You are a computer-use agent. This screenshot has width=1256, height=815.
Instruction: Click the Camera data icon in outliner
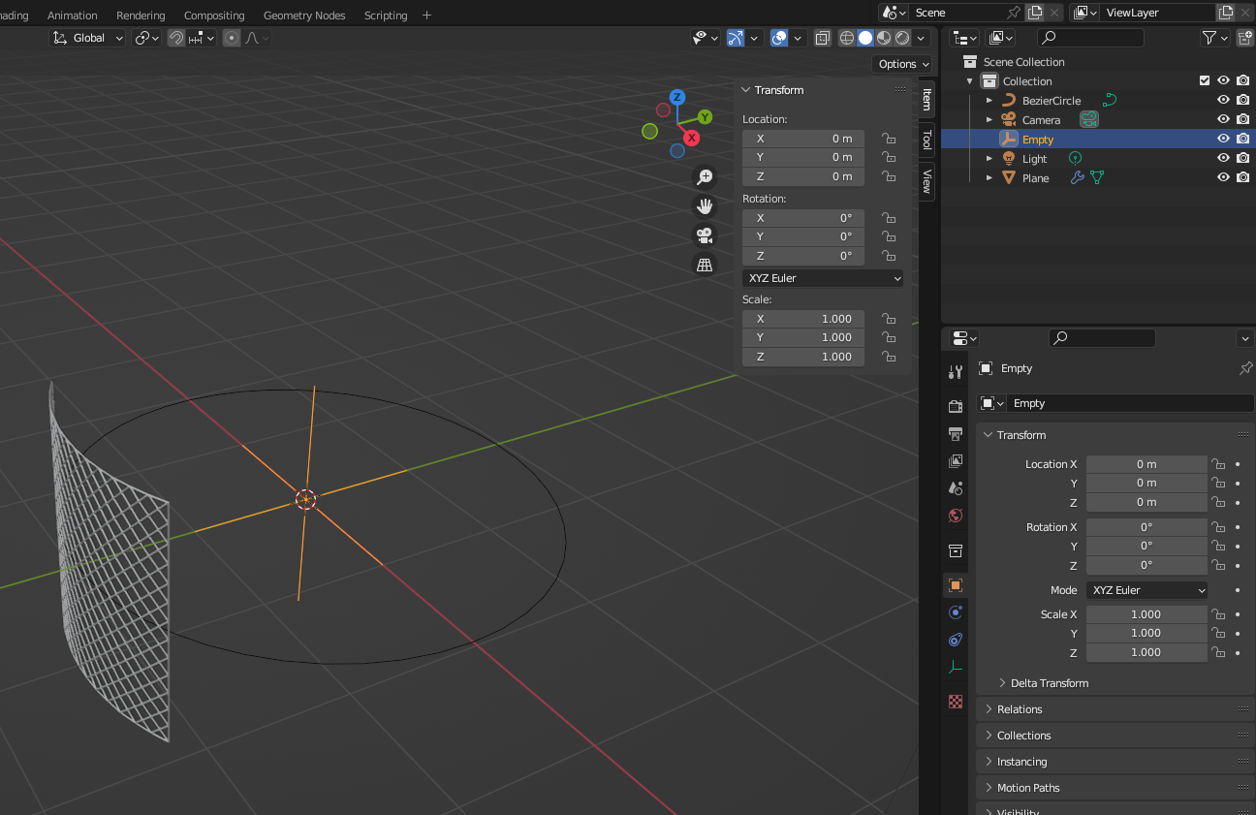coord(1089,119)
